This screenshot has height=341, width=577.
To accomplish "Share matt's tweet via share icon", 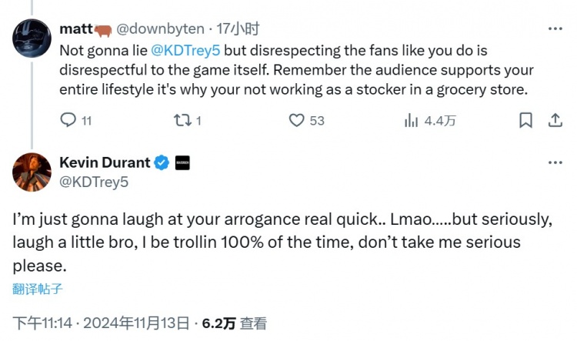I will click(x=554, y=120).
